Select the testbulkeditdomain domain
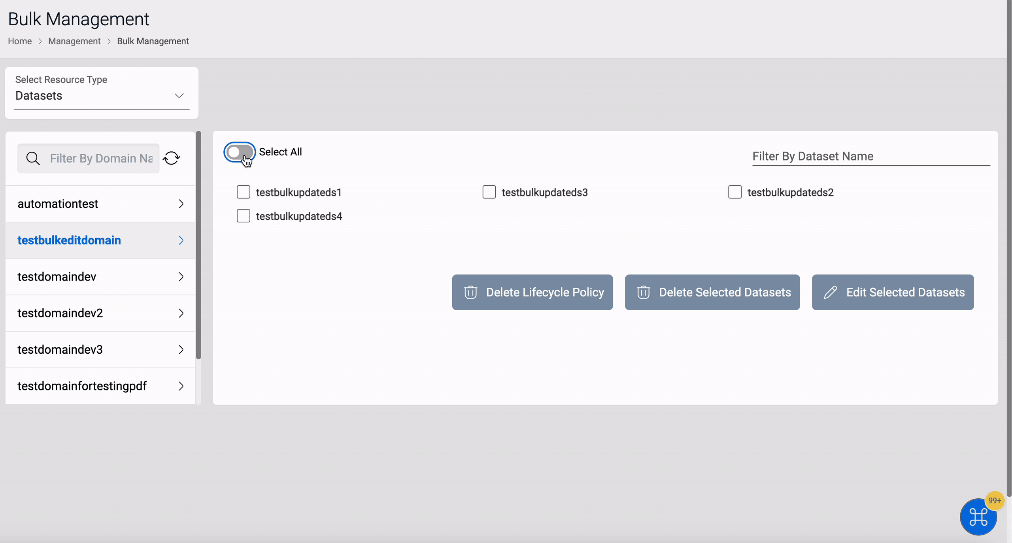This screenshot has width=1012, height=543. point(100,240)
